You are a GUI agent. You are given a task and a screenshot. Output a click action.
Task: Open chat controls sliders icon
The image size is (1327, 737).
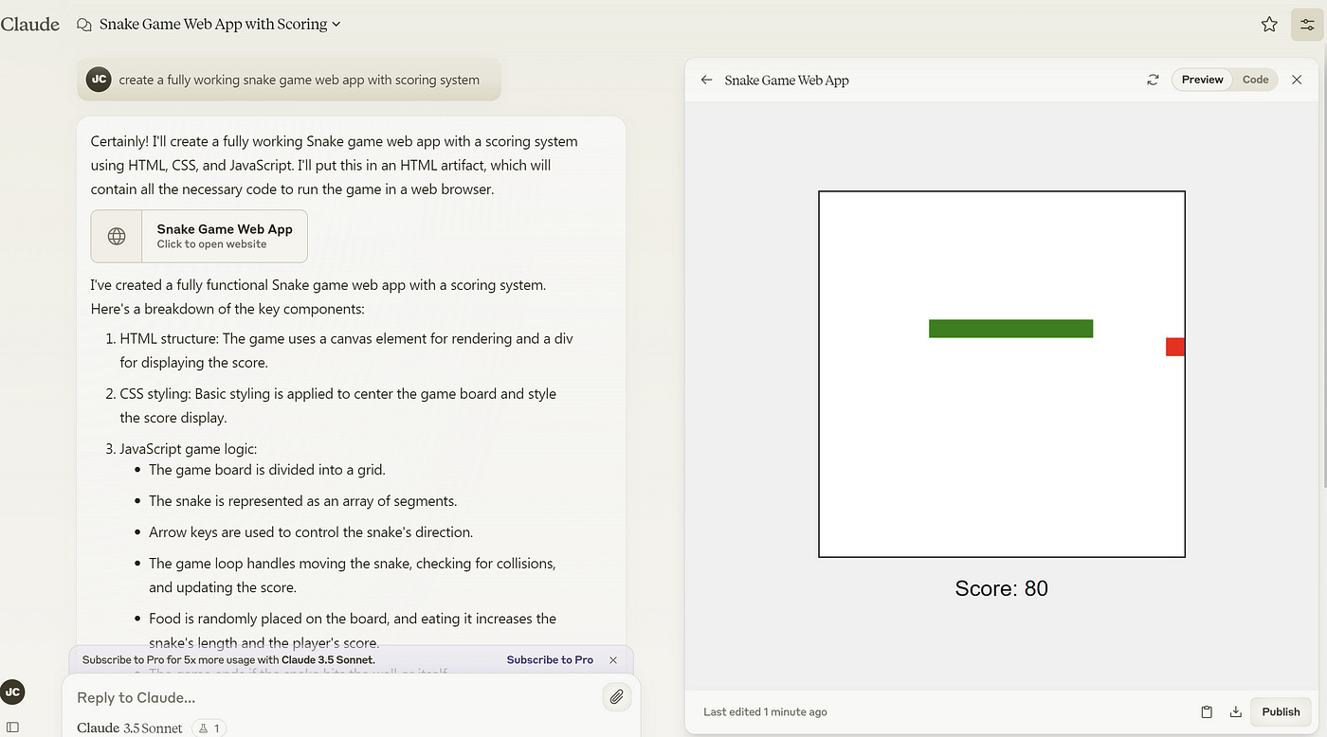[1307, 25]
